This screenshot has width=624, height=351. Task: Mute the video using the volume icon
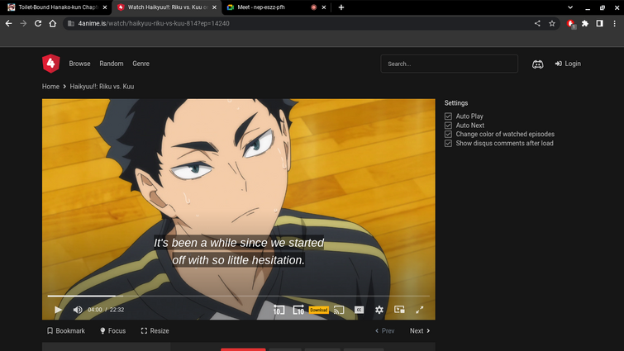(78, 310)
